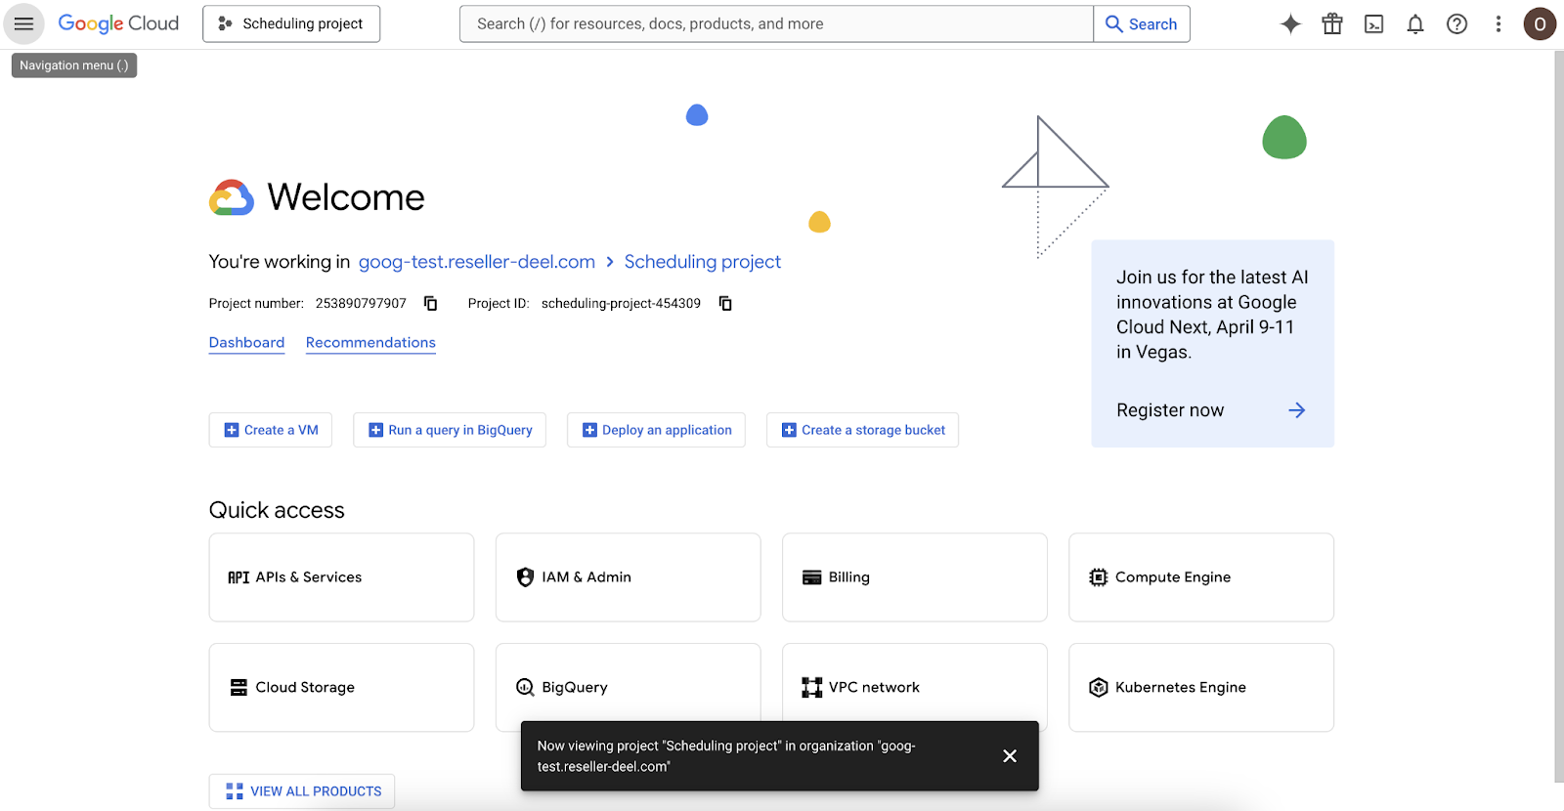This screenshot has width=1564, height=811.
Task: Copy the project ID
Action: pyautogui.click(x=725, y=304)
